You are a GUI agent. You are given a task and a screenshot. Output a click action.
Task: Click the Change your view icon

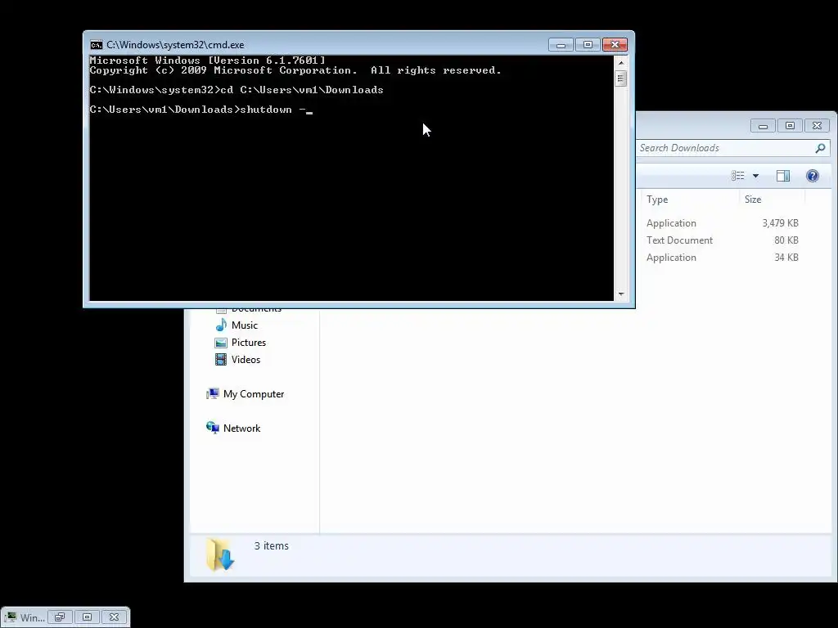tap(738, 176)
